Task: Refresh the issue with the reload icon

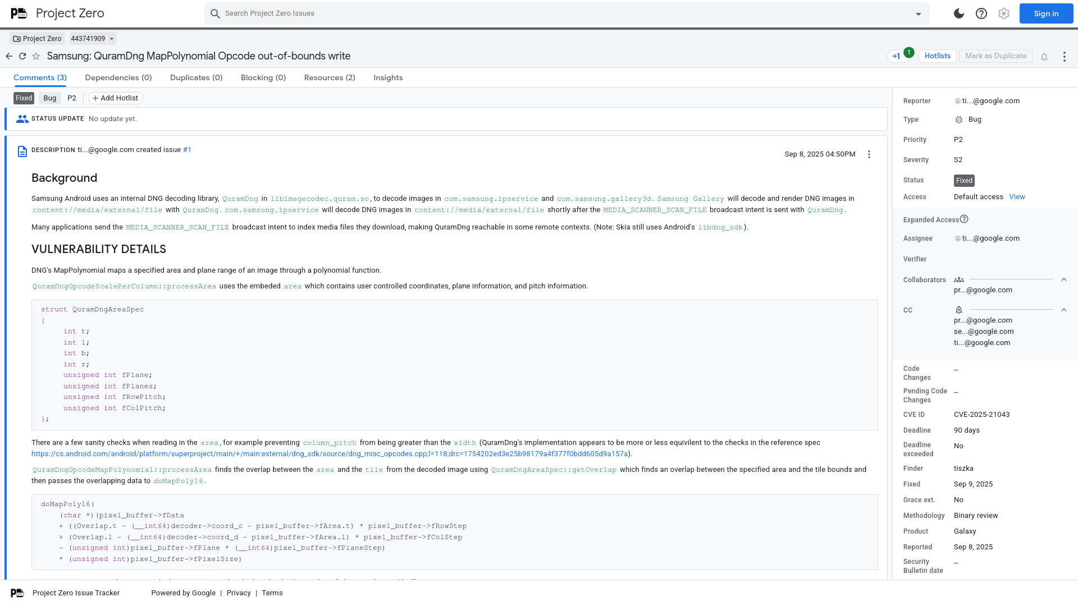Action: pos(22,56)
